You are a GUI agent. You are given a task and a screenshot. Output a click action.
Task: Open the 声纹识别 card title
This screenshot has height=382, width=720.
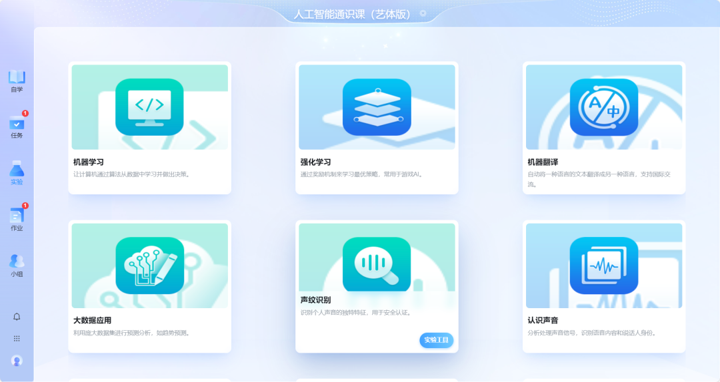point(315,300)
